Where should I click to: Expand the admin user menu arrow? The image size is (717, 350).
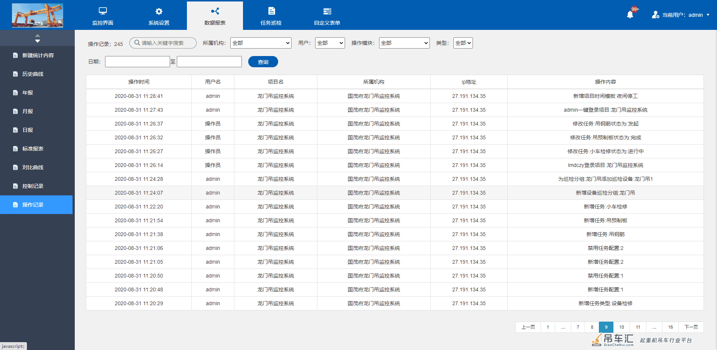click(x=708, y=15)
